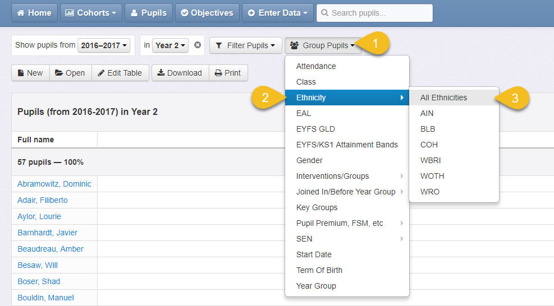
Task: Select the Ethnicity menu item
Action: pyautogui.click(x=347, y=98)
